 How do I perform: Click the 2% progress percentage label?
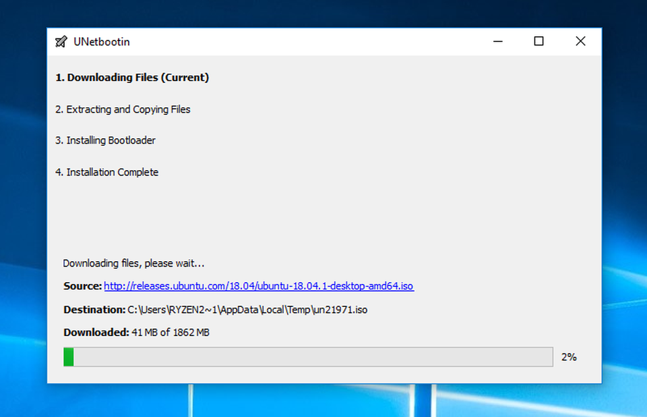click(x=569, y=357)
